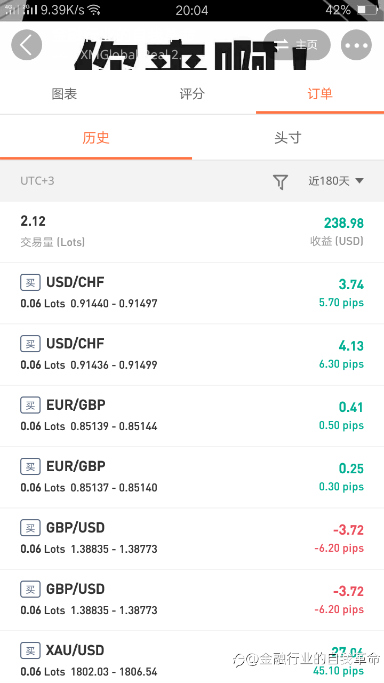Tap the buy tag icon on first USD/CHF
This screenshot has width=384, height=683.
(x=30, y=282)
